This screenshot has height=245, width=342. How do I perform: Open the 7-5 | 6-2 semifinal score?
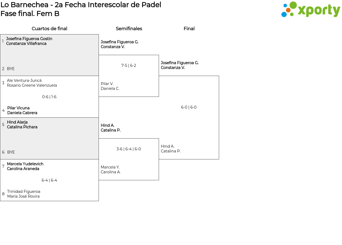point(129,66)
